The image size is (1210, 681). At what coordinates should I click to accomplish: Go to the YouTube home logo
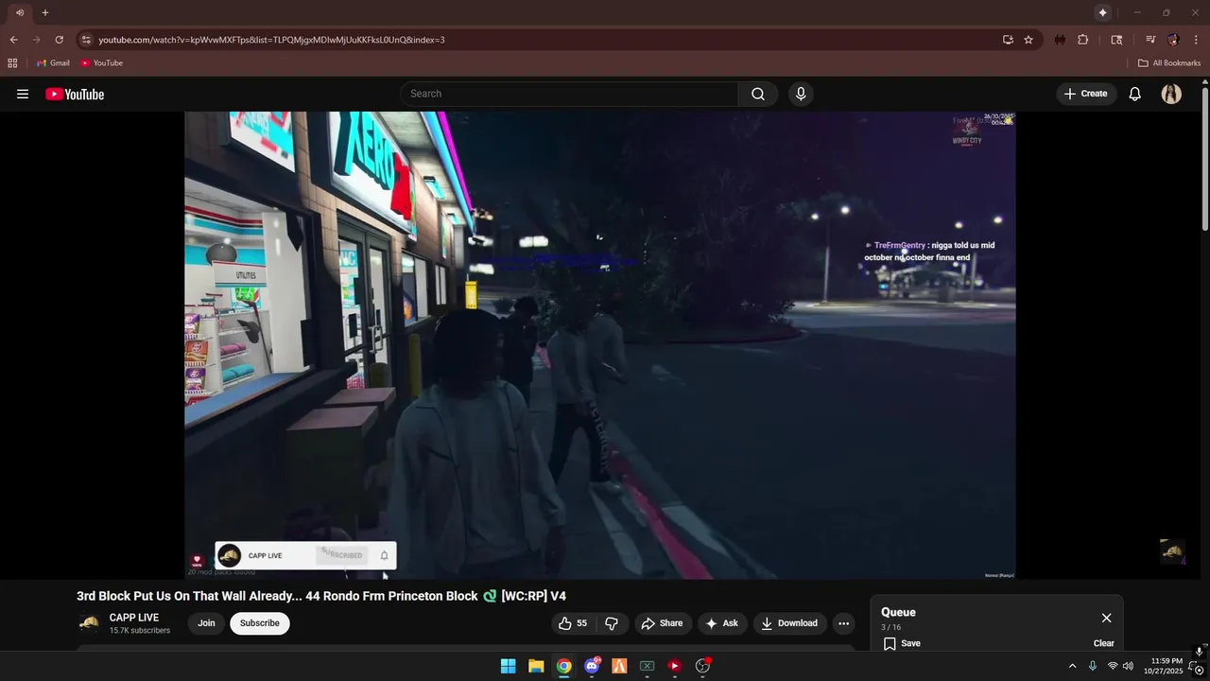click(75, 94)
